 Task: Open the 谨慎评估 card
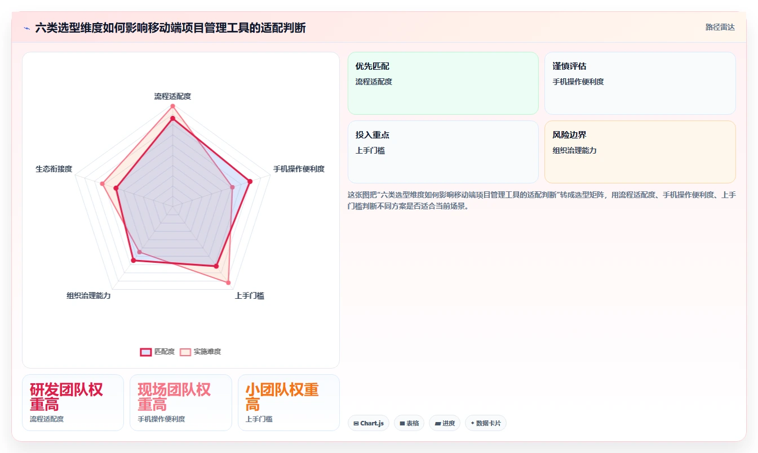[x=640, y=83]
